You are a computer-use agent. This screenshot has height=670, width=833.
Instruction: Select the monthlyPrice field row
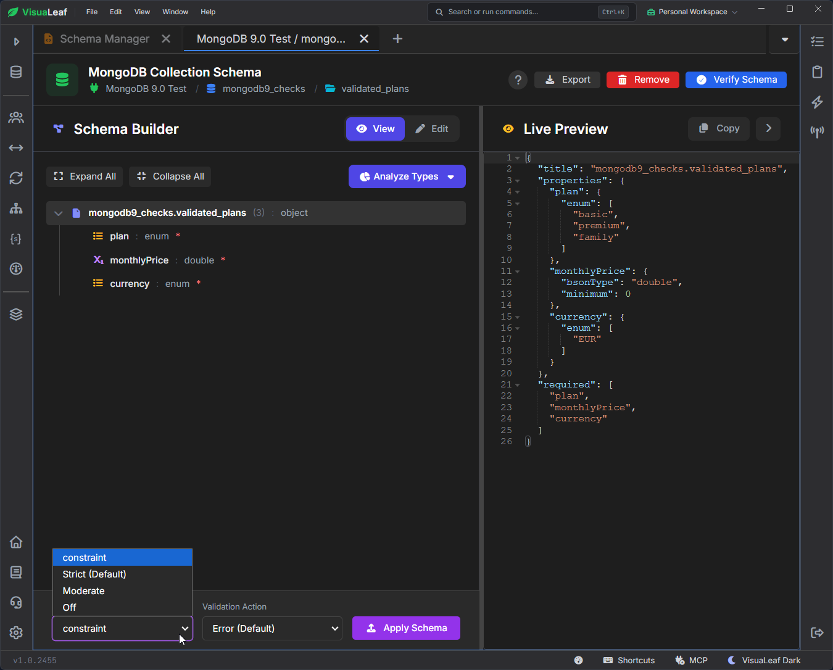(x=256, y=260)
